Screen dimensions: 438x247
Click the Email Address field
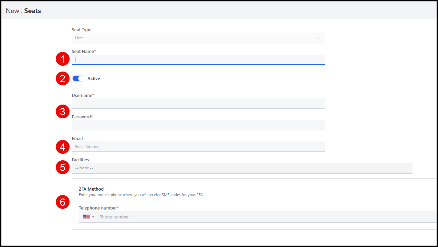[198, 147]
